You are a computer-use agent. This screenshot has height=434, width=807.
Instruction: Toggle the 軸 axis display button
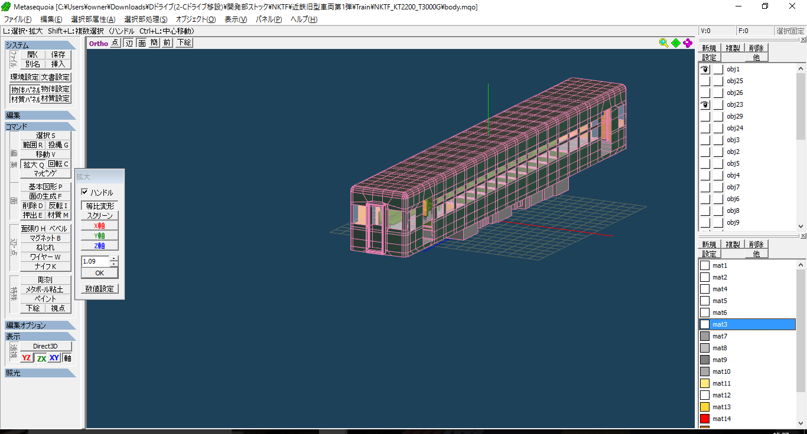67,358
